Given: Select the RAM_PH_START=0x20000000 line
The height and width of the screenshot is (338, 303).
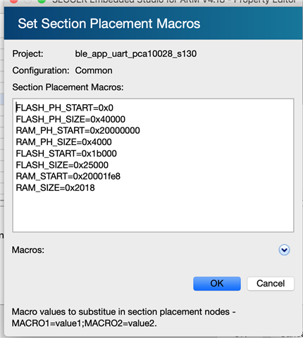Looking at the screenshot, I should point(78,130).
